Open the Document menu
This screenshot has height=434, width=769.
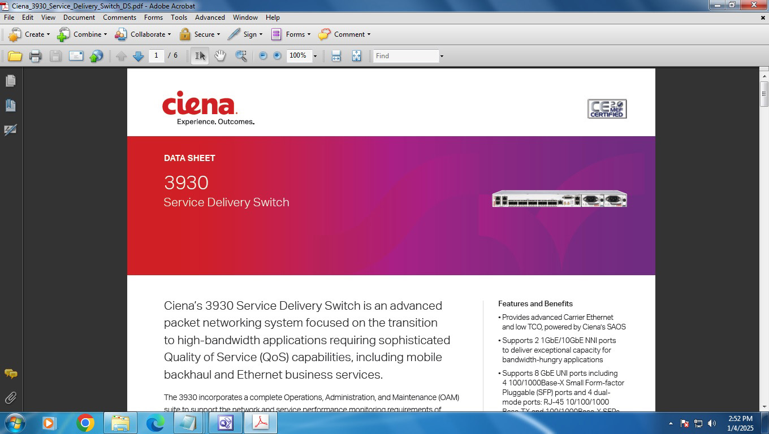pos(79,18)
